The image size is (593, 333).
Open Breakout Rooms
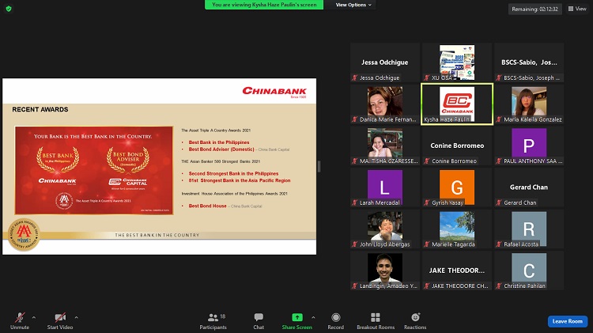point(376,321)
